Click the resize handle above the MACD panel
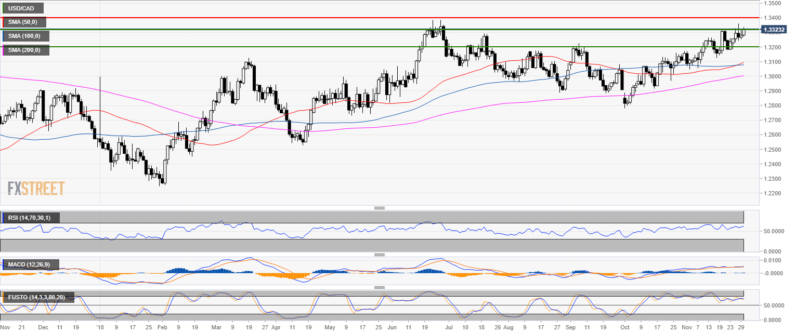Viewport: 796px width, 334px height. click(x=379, y=255)
